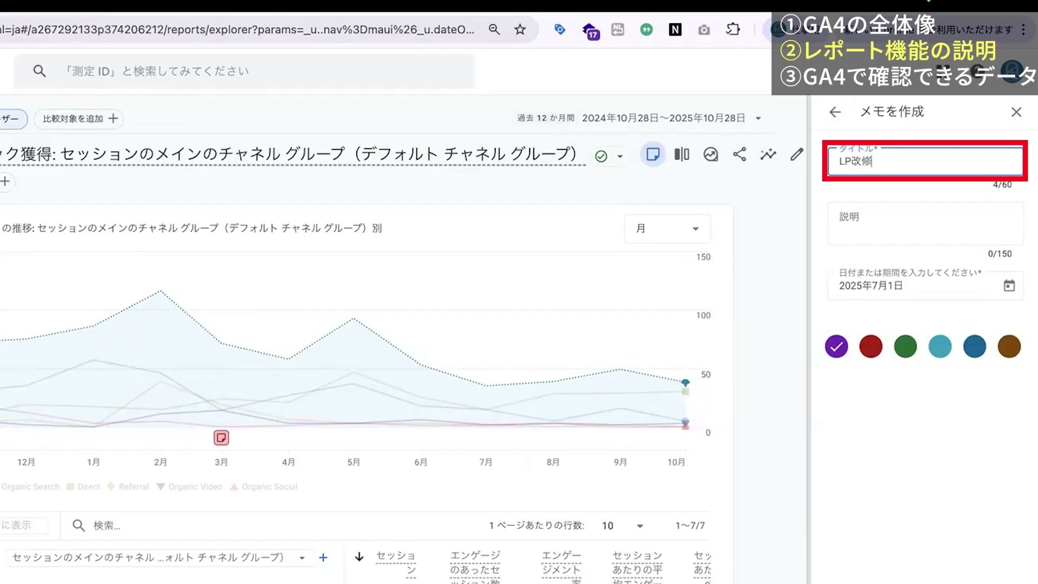Screen dimensions: 1038x584
Task: Customize report using pencil icon
Action: [797, 154]
